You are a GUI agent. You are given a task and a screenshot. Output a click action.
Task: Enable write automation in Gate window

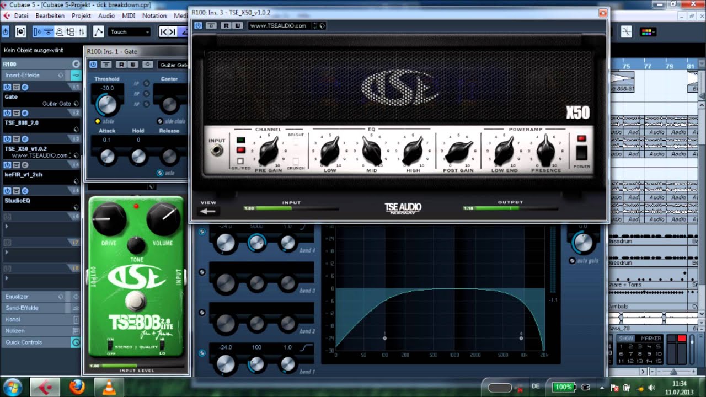click(x=133, y=65)
